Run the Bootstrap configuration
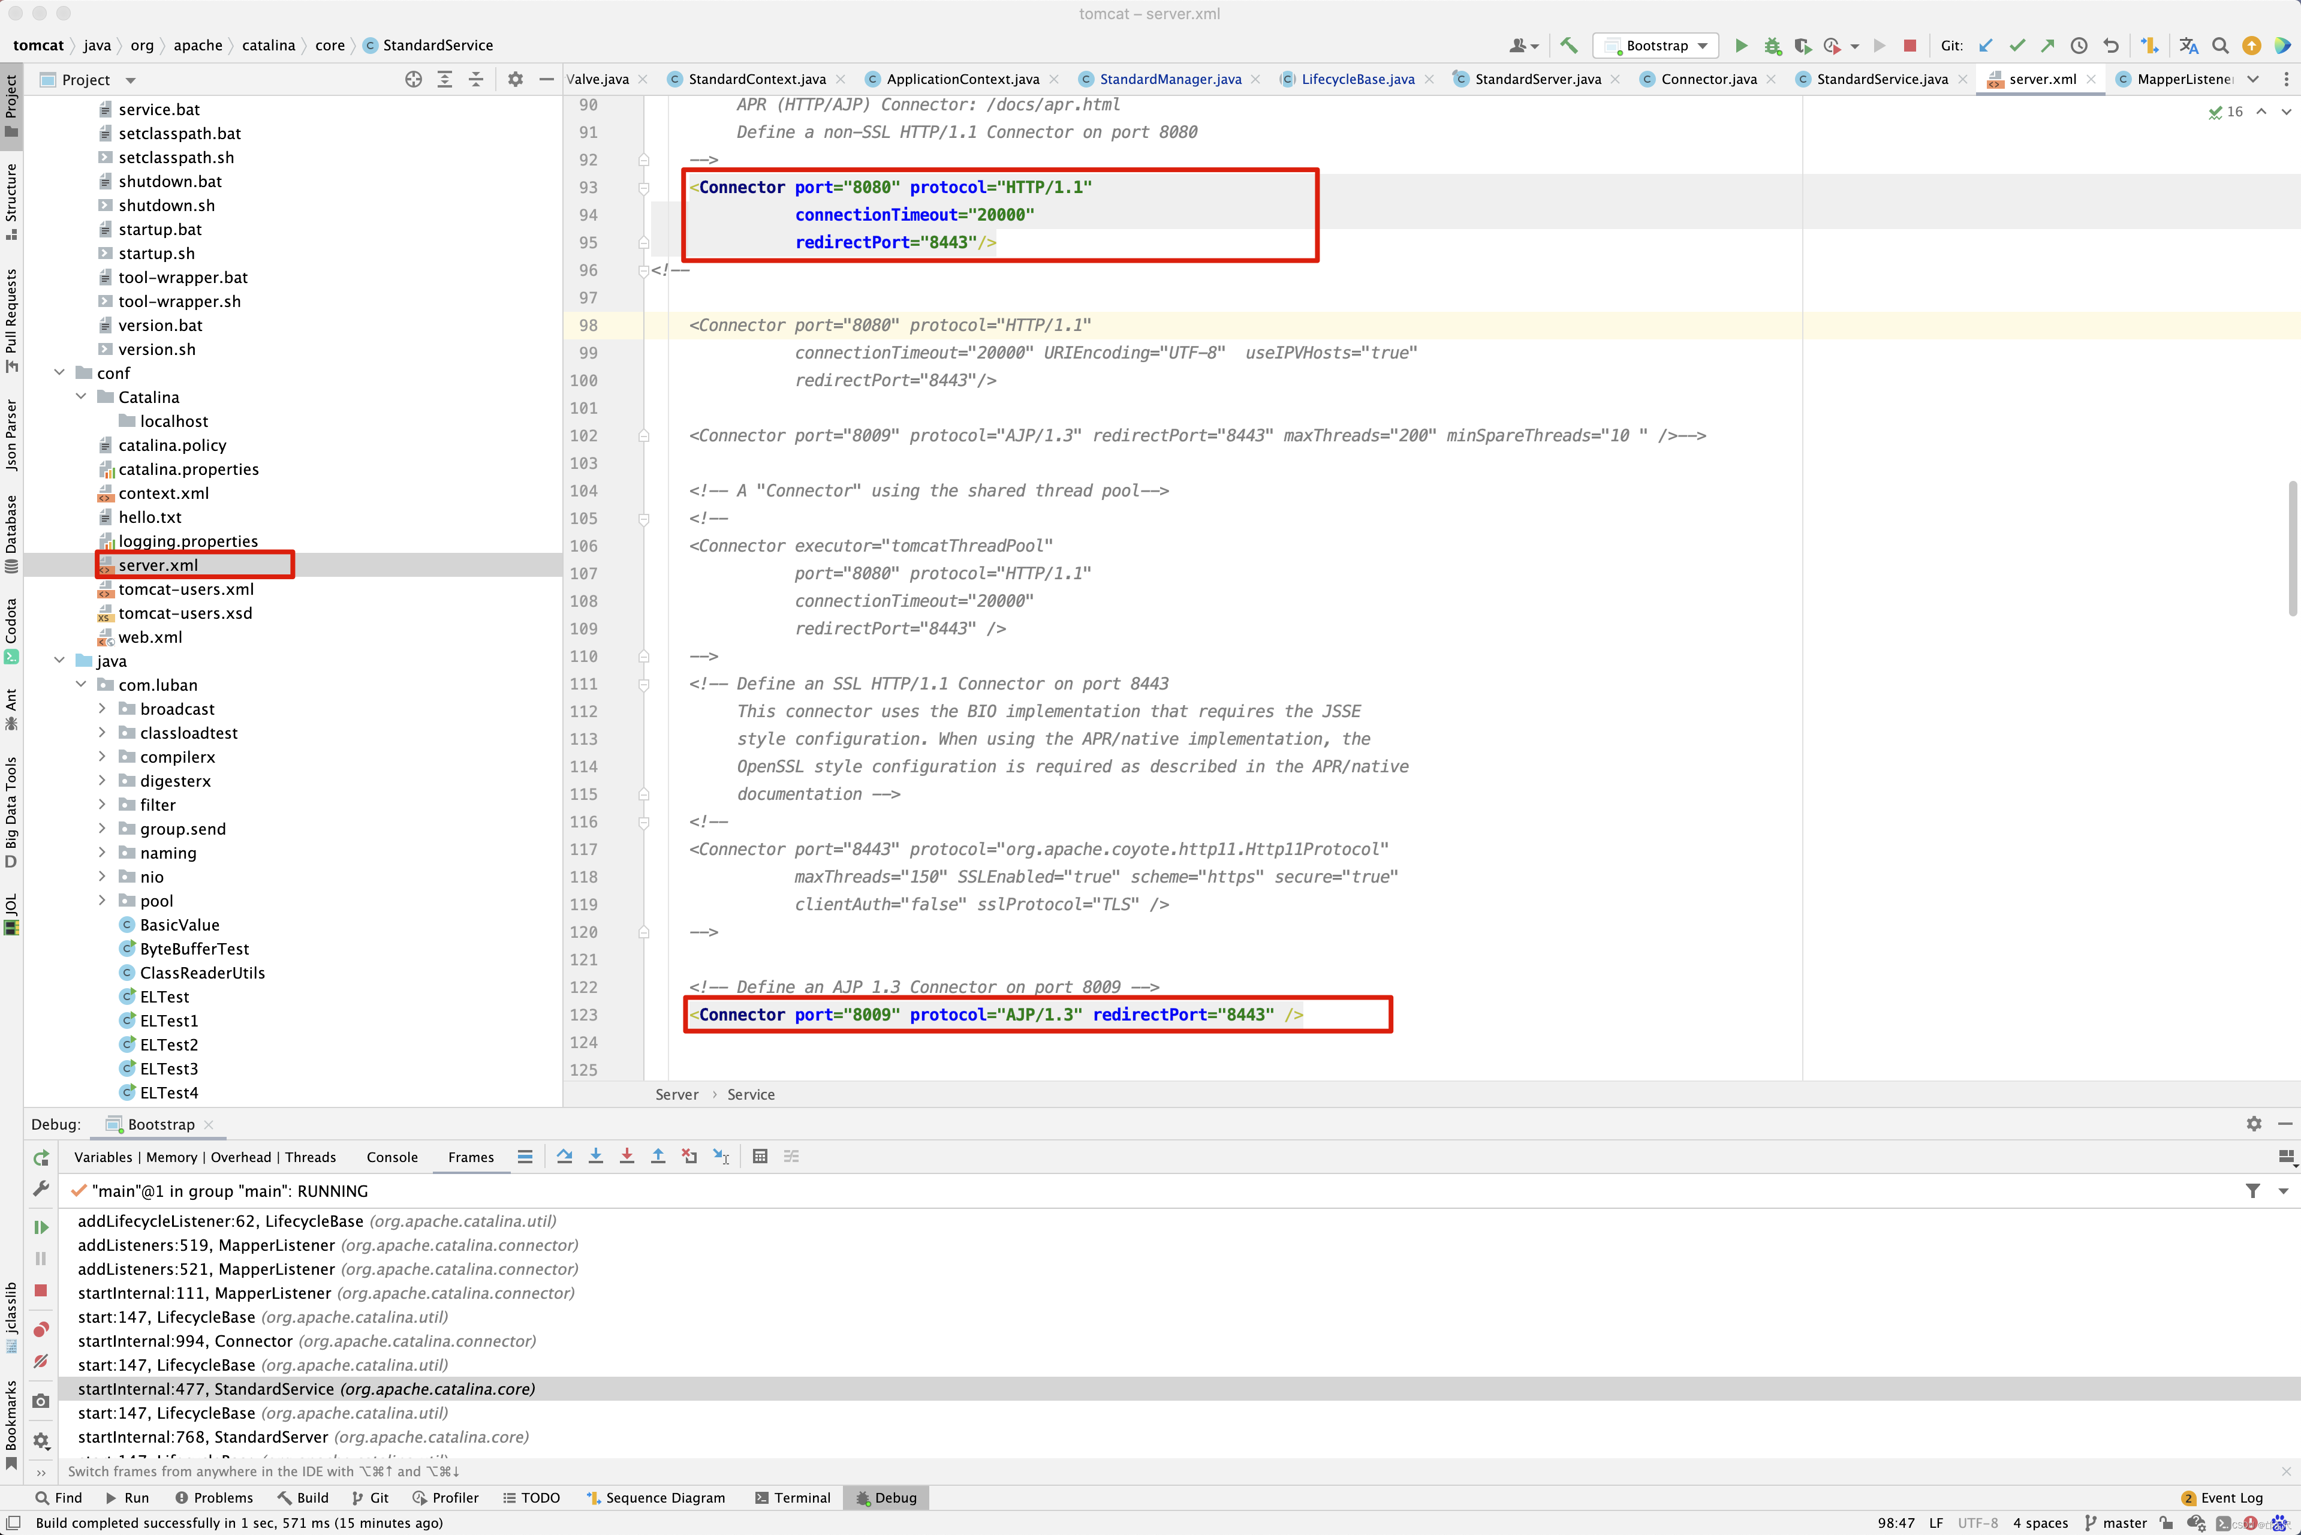This screenshot has width=2301, height=1535. click(1741, 45)
